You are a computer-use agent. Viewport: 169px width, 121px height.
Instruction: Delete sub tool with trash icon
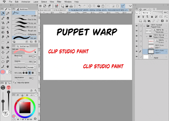click(x=36, y=42)
